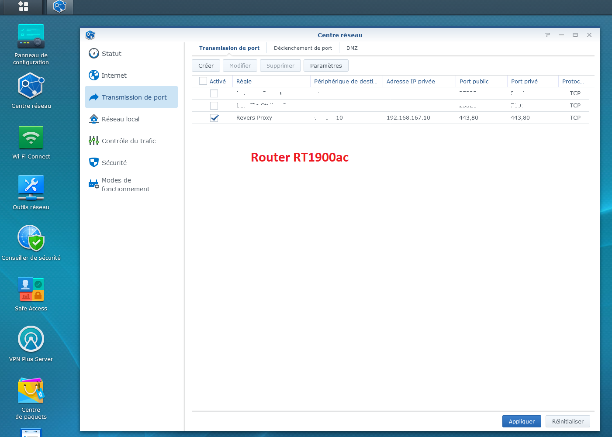This screenshot has height=437, width=612.
Task: Open Conseiller de sécurité icon
Action: click(x=31, y=238)
